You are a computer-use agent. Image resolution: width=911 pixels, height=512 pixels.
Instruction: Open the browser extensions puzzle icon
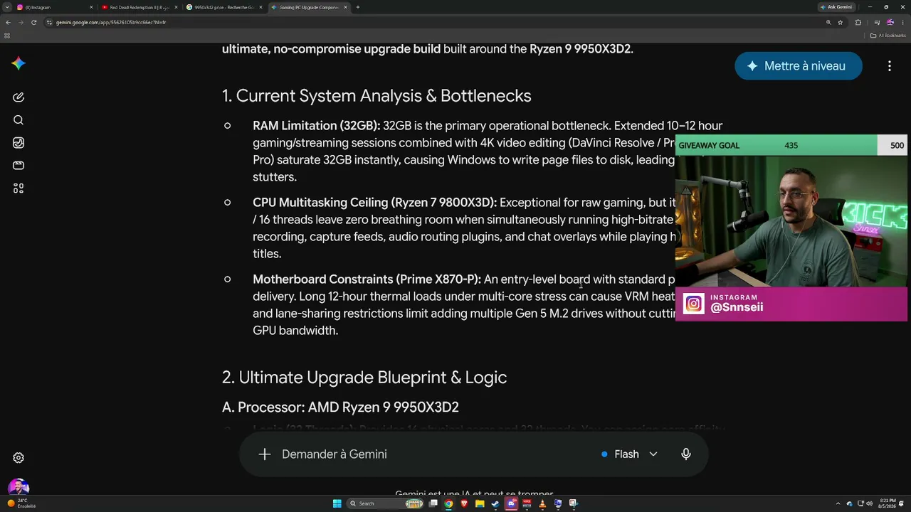[858, 23]
